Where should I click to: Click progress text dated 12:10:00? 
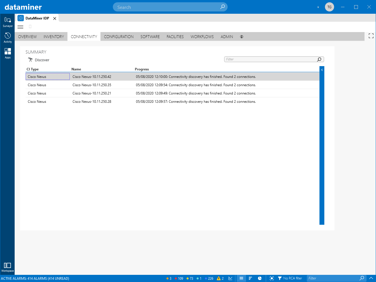(x=196, y=77)
